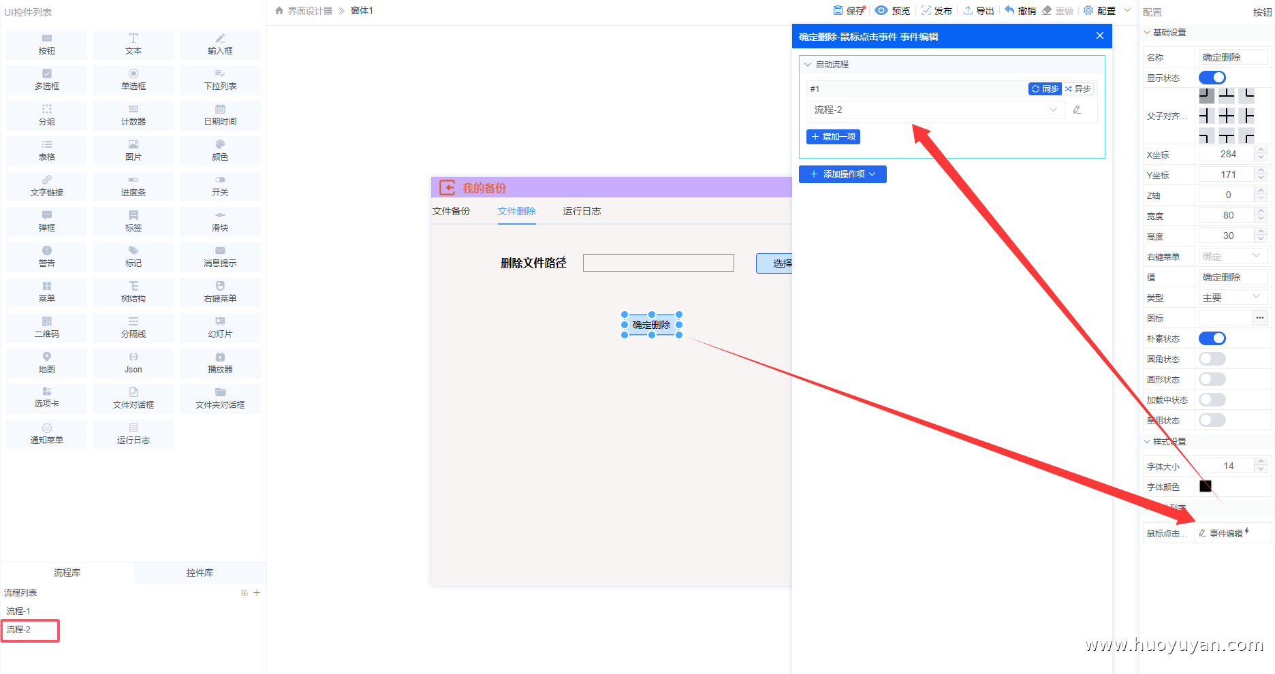
Task: Open the 添加操作项 dropdown button
Action: [843, 174]
